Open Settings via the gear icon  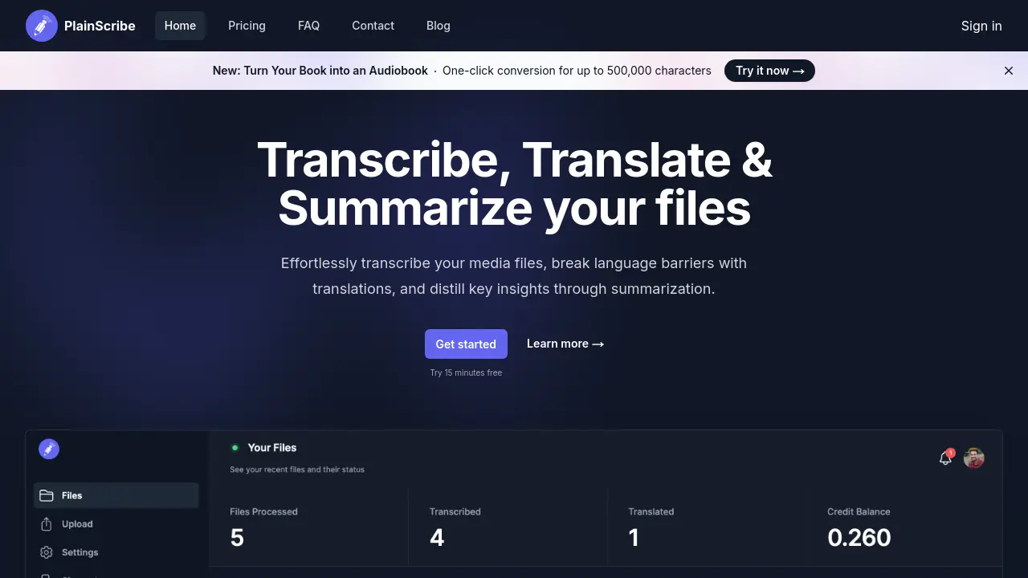pyautogui.click(x=47, y=552)
